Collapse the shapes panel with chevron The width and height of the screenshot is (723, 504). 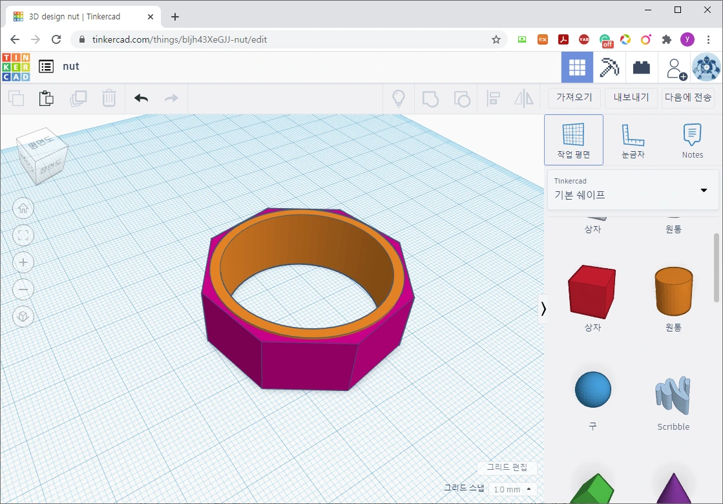(543, 308)
